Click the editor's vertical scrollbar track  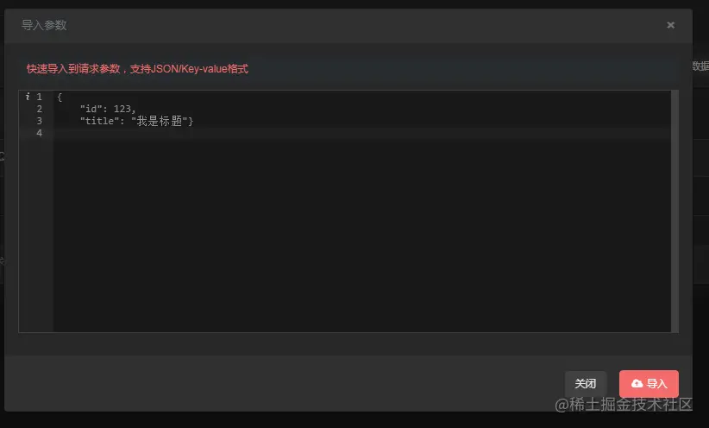click(674, 211)
